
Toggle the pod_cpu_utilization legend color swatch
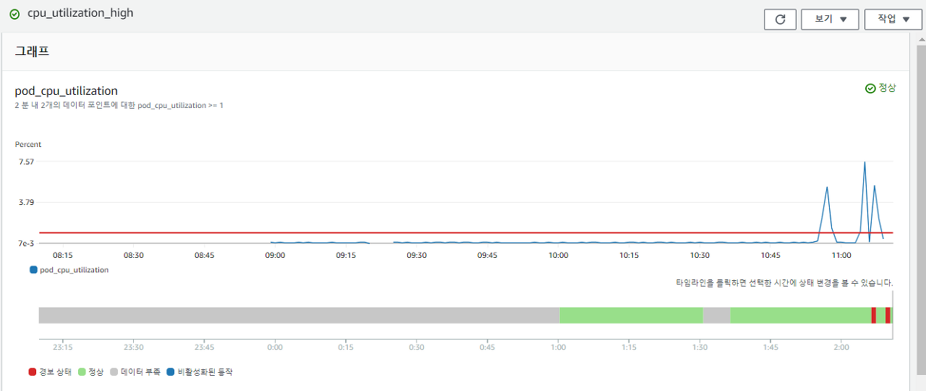33,270
